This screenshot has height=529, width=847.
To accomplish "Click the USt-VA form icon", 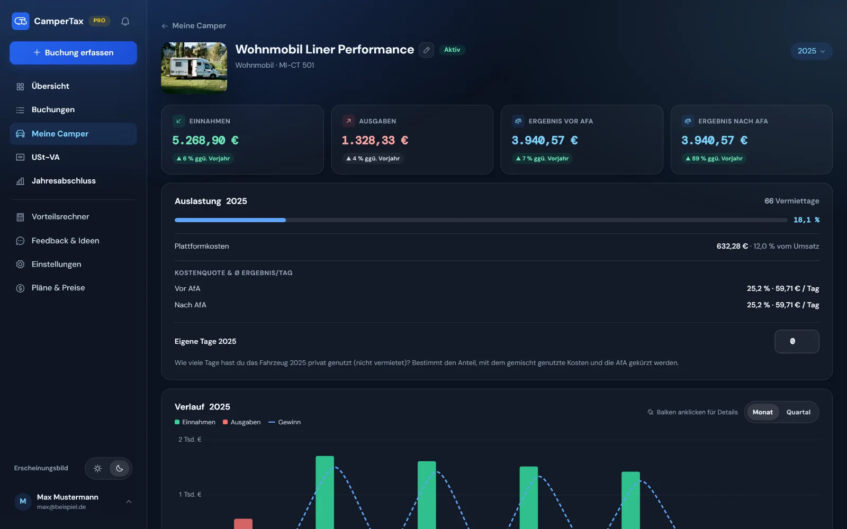I will pyautogui.click(x=20, y=157).
